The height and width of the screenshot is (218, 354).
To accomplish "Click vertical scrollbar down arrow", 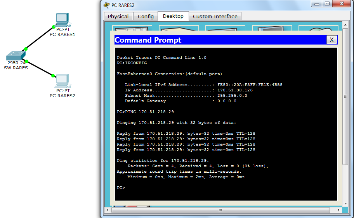I will tap(345, 204).
